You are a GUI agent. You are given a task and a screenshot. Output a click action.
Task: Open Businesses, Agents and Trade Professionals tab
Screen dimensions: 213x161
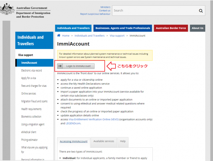pos(123,28)
